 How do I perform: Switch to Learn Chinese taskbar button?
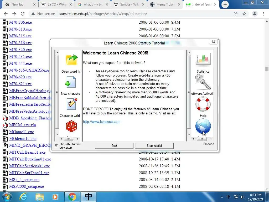coord(88,197)
